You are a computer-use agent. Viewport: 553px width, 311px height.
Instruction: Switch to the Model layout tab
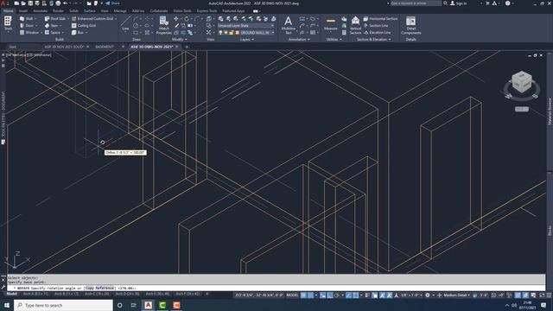tap(11, 294)
